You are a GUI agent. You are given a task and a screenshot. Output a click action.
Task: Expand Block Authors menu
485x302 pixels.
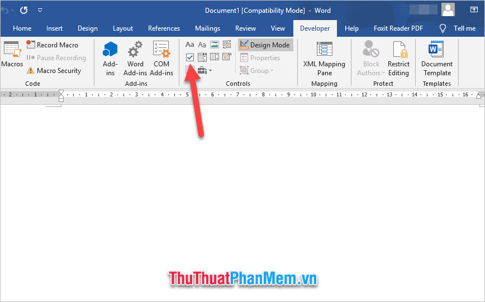[371, 59]
